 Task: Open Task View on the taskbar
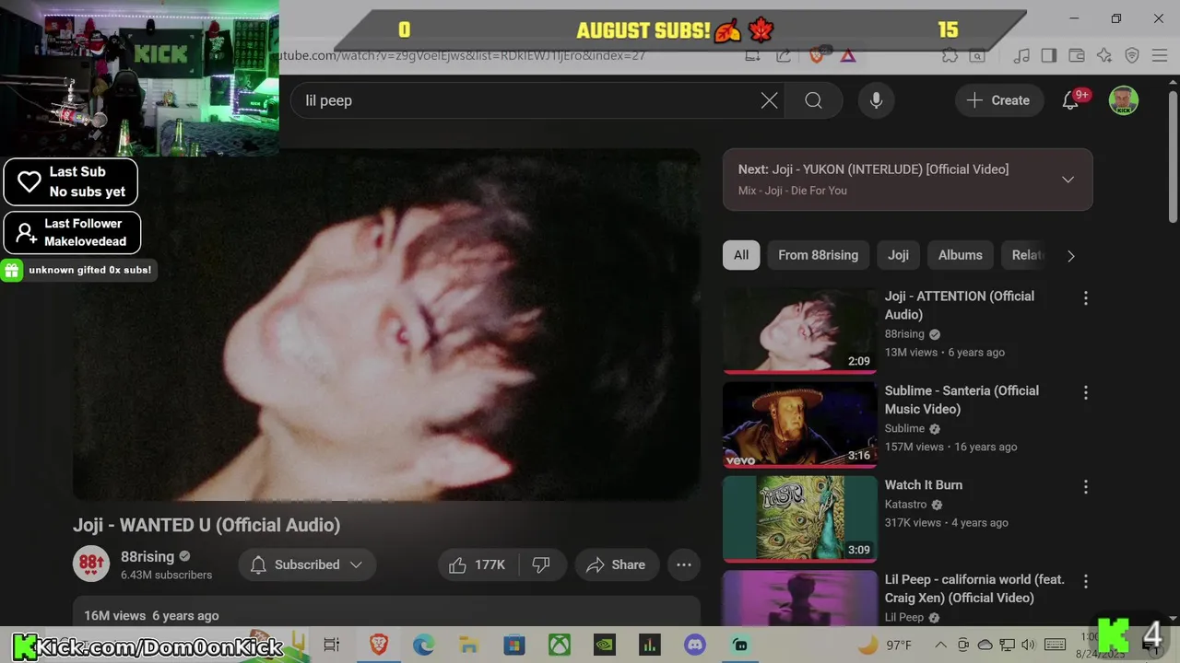click(x=332, y=645)
